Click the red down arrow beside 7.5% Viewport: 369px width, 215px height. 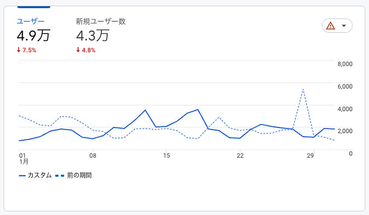(x=19, y=50)
